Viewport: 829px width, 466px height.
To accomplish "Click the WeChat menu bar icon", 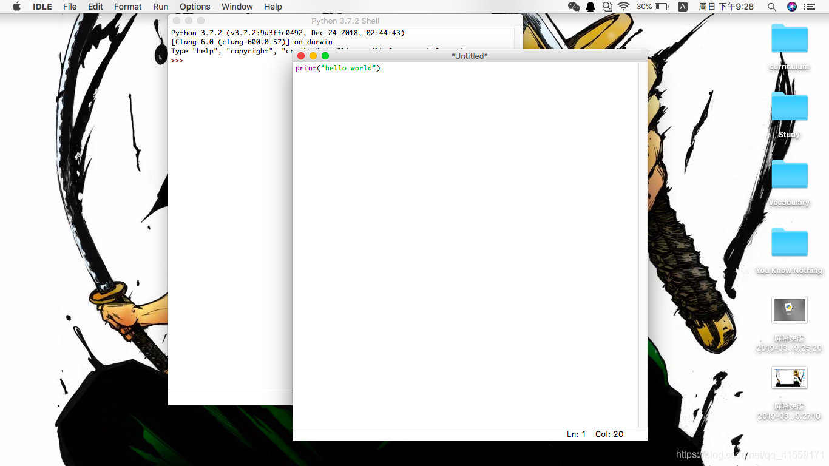I will [x=574, y=7].
